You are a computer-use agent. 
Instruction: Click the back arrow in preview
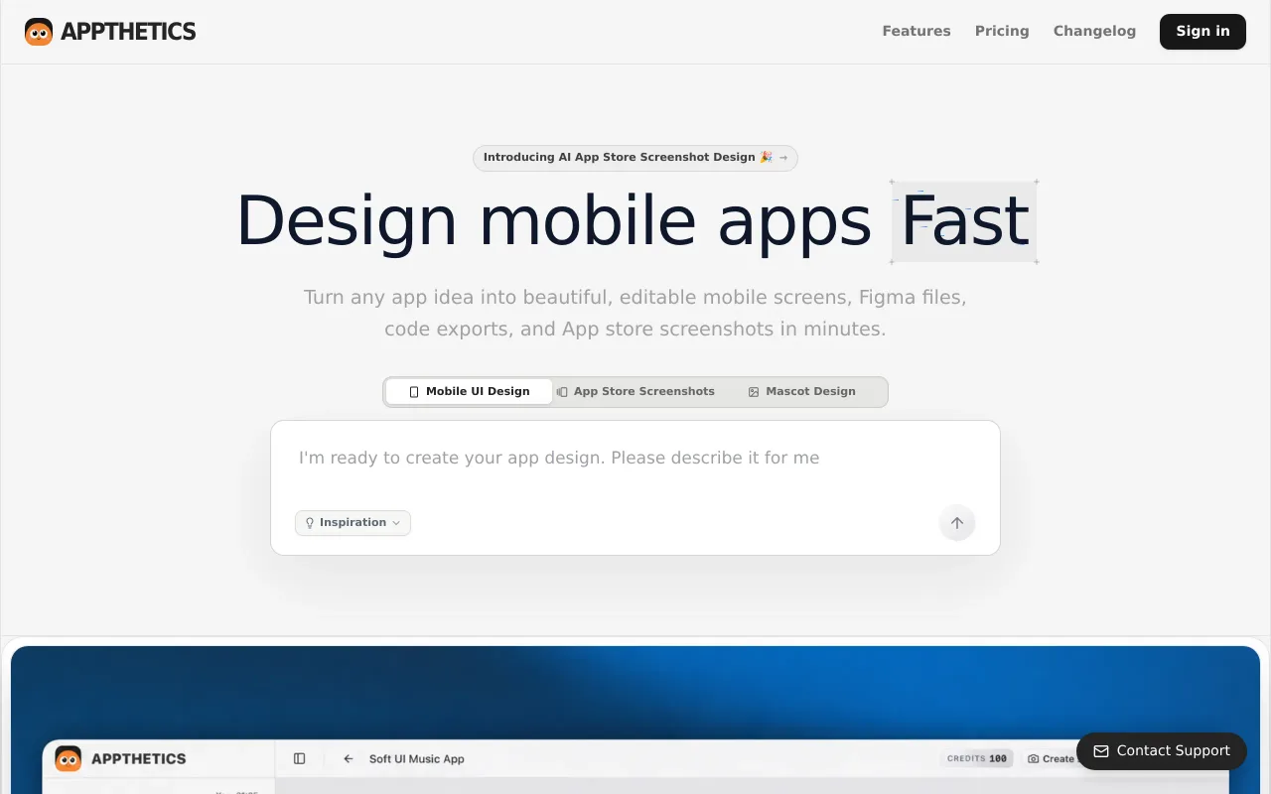click(x=349, y=758)
